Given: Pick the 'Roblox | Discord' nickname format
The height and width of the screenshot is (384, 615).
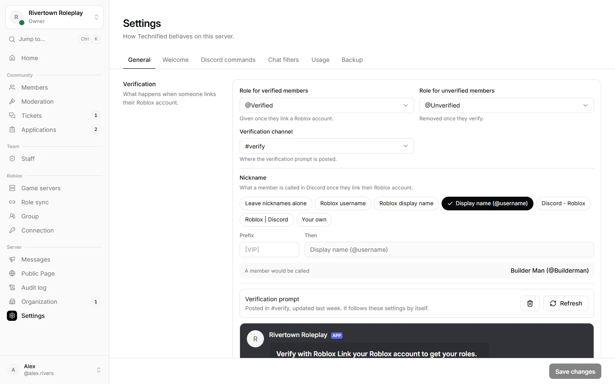Looking at the screenshot, I should tap(266, 220).
